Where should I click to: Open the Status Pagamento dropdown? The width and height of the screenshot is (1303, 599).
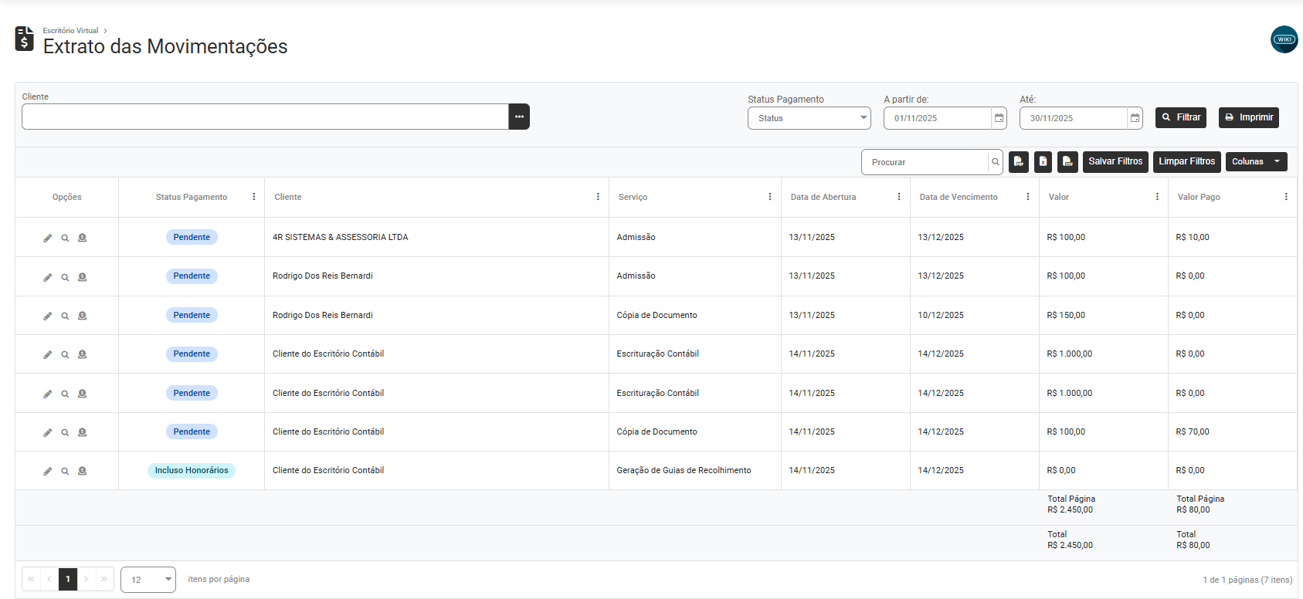click(x=809, y=118)
